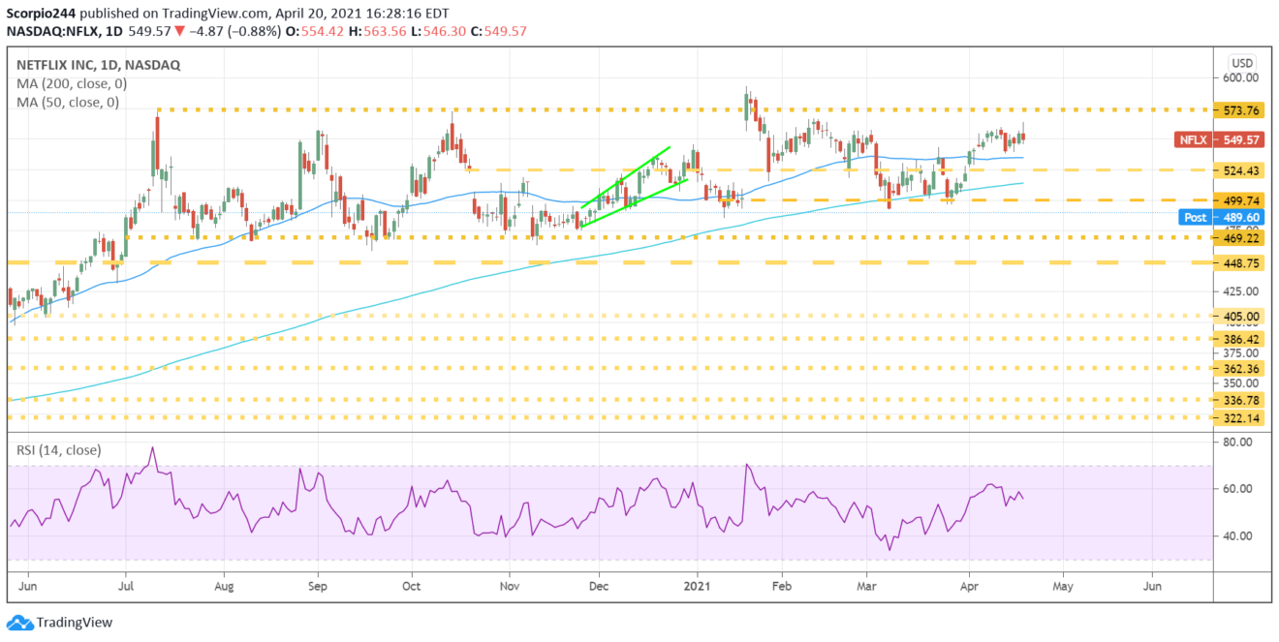Image resolution: width=1279 pixels, height=642 pixels.
Task: Select the 499.74 support level label
Action: 1241,200
